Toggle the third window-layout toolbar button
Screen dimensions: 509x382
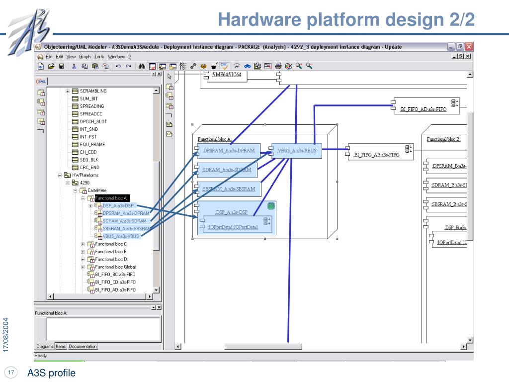172,66
